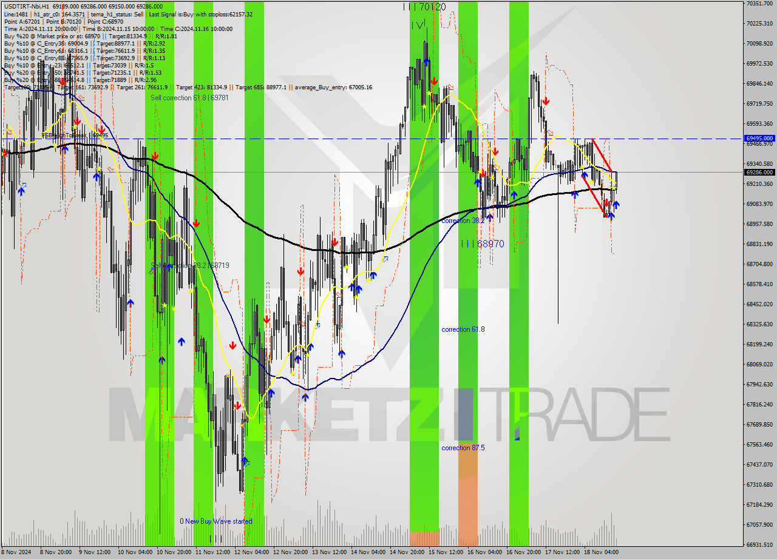Click '16 Nov 20:00' on time axis

click(523, 553)
